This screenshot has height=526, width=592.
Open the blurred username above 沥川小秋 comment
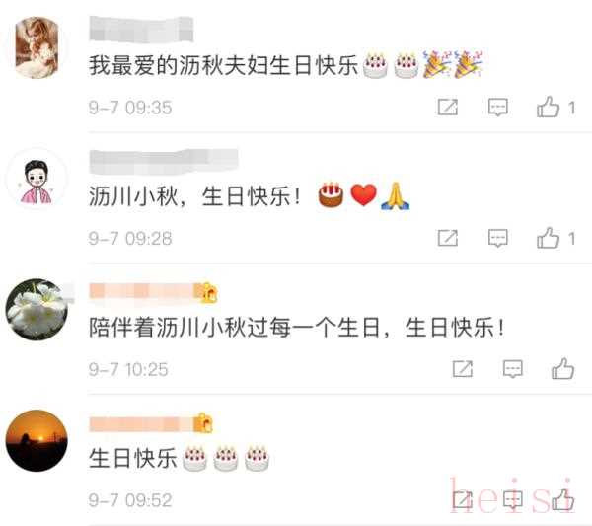click(x=164, y=162)
